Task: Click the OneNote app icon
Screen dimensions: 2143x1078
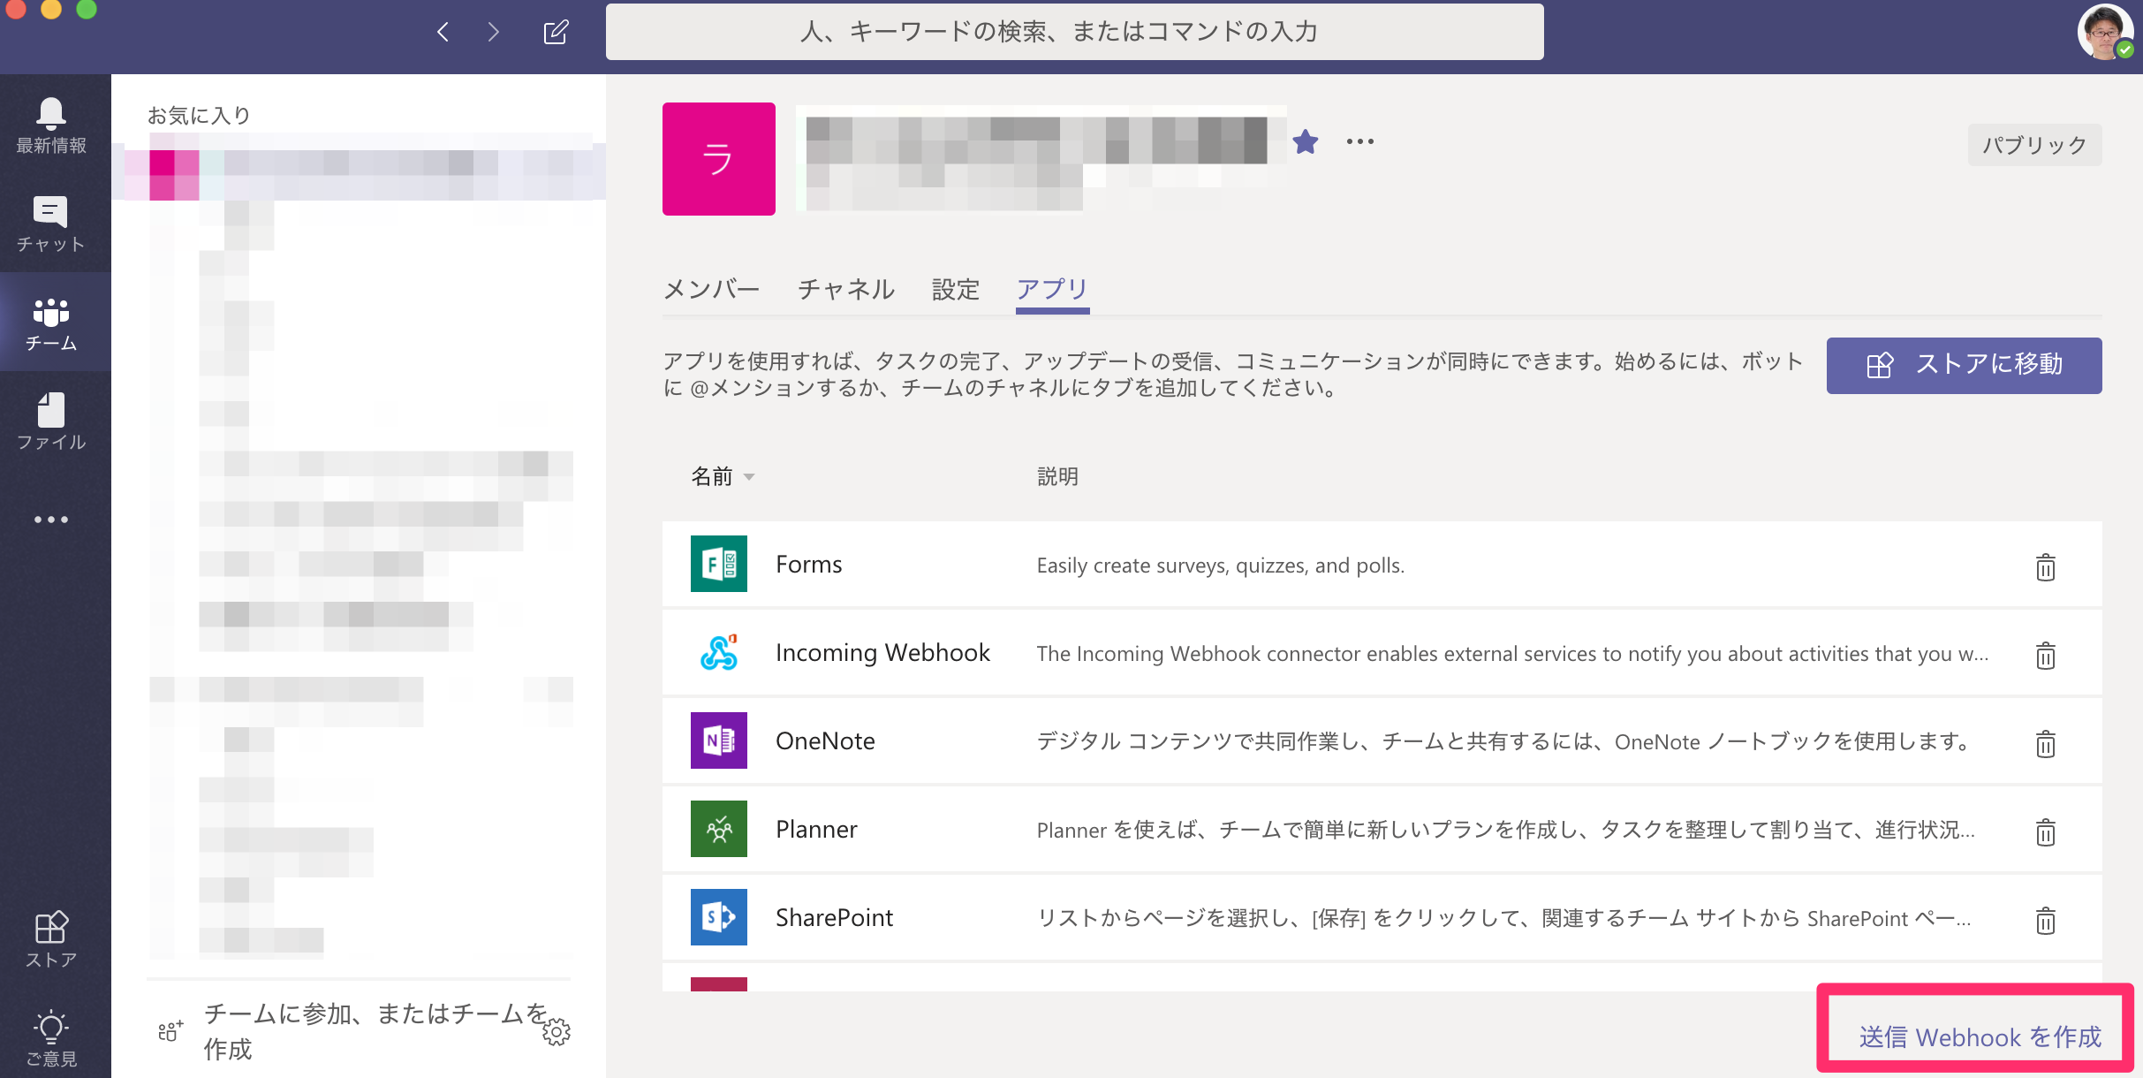Action: coord(719,740)
